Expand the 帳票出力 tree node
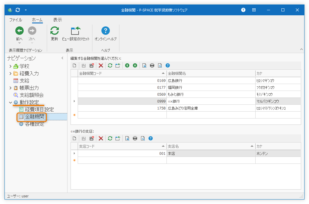Screen dimensions: 309x204 pyautogui.click(x=10, y=88)
